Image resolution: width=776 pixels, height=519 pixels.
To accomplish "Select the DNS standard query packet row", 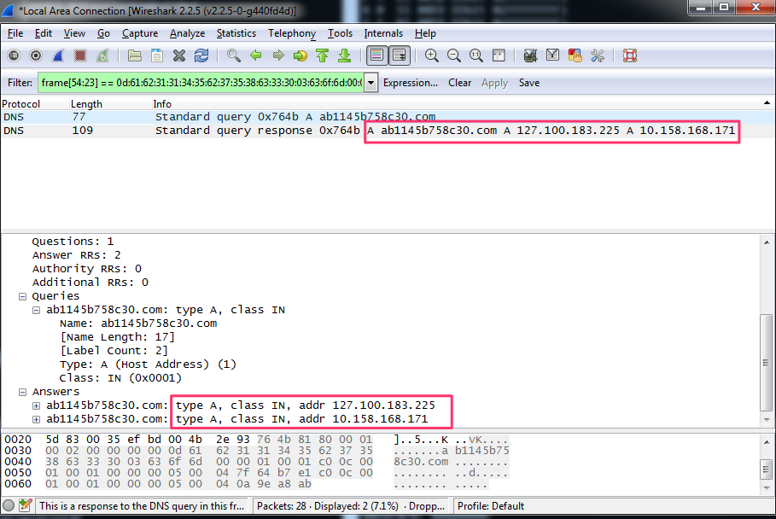I will (388, 117).
